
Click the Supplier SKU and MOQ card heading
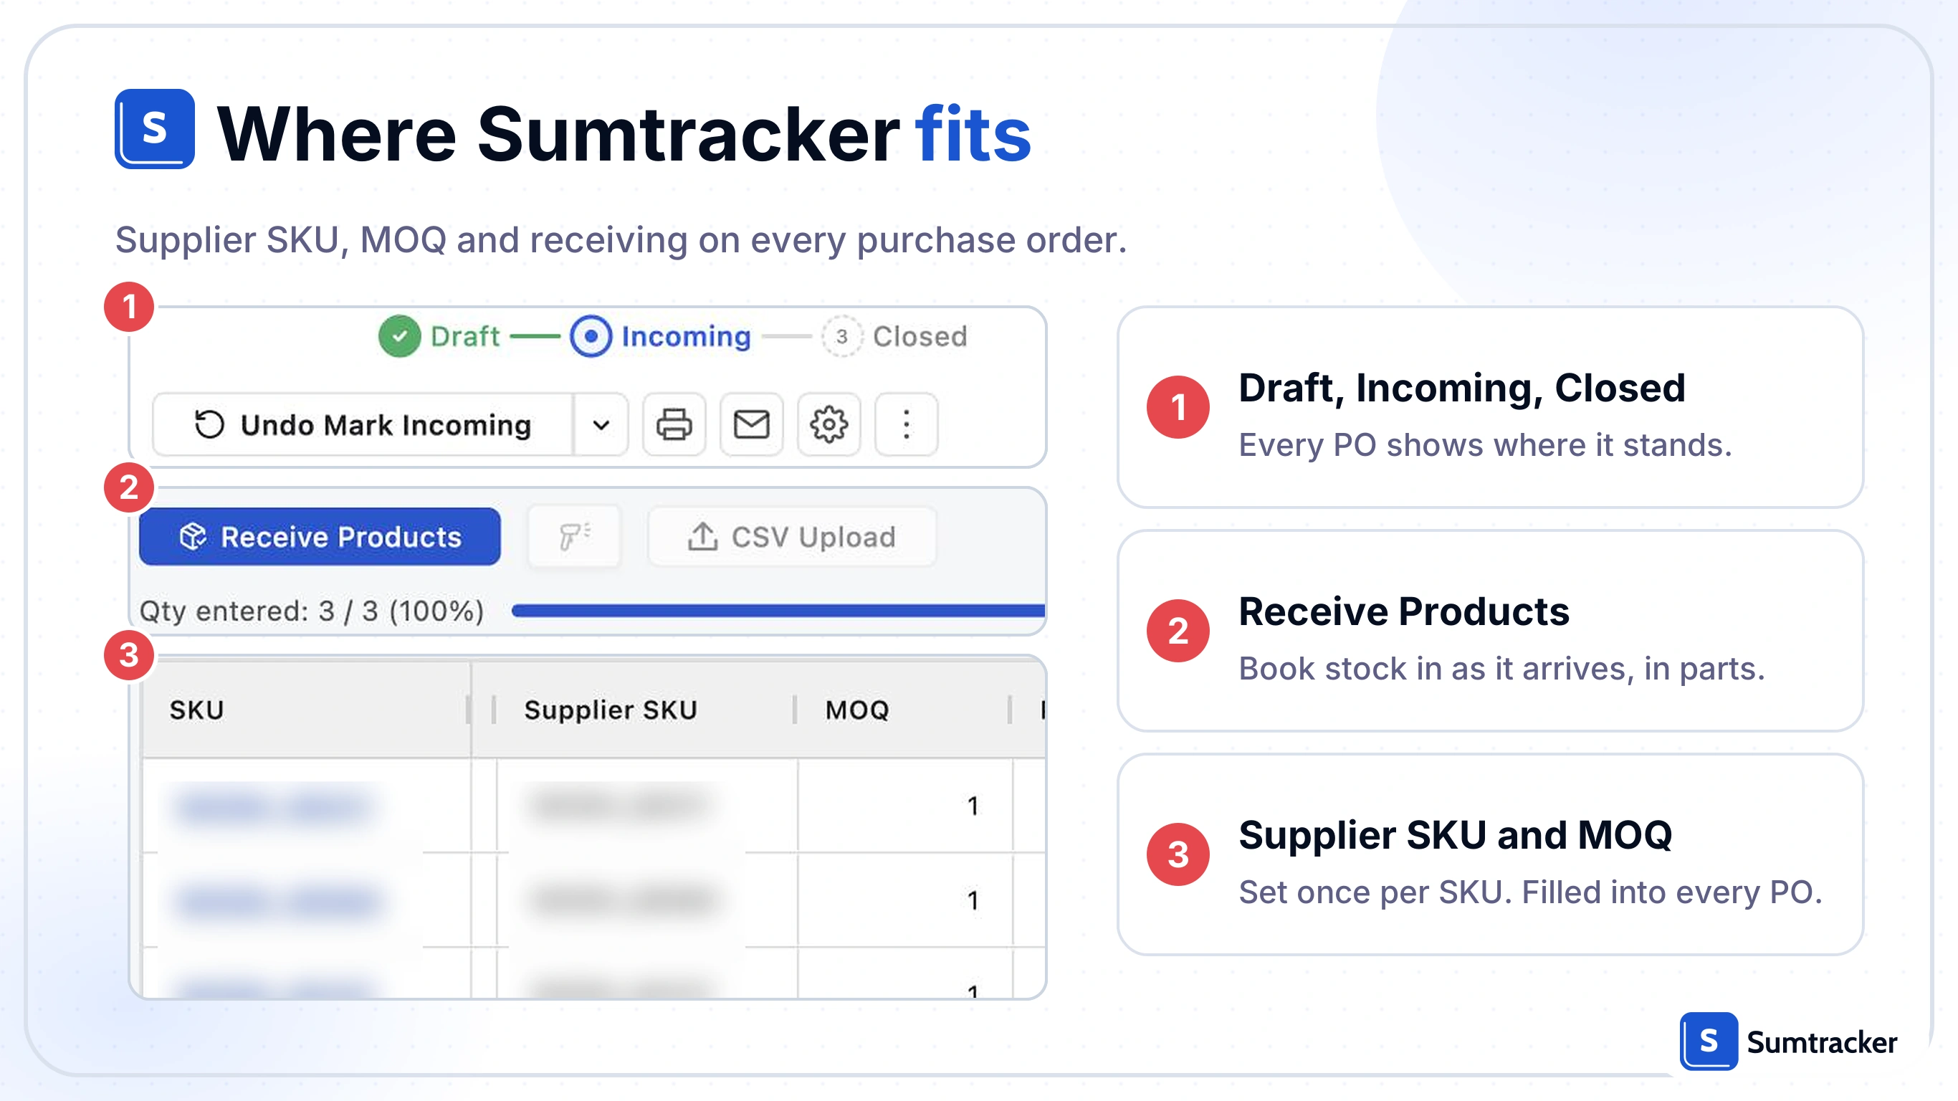[1456, 835]
